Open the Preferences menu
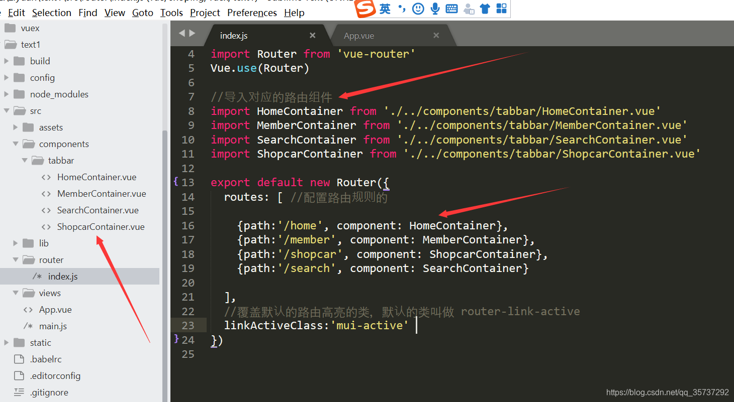734x402 pixels. point(252,13)
